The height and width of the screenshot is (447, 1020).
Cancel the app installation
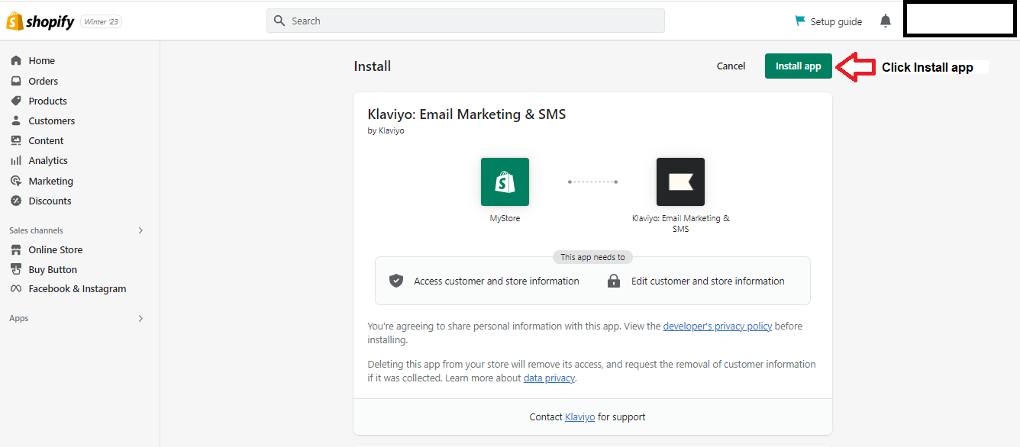point(731,66)
